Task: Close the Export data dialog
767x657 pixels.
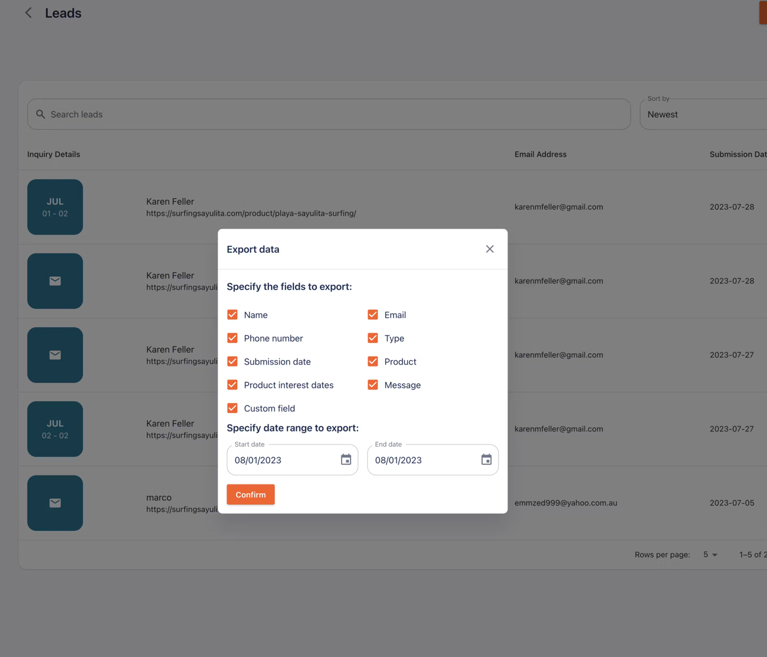Action: tap(490, 249)
